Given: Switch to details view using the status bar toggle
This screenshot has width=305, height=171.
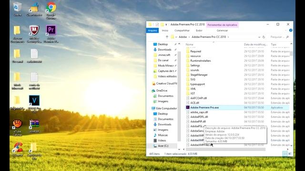Looking at the screenshot, I should click(285, 153).
